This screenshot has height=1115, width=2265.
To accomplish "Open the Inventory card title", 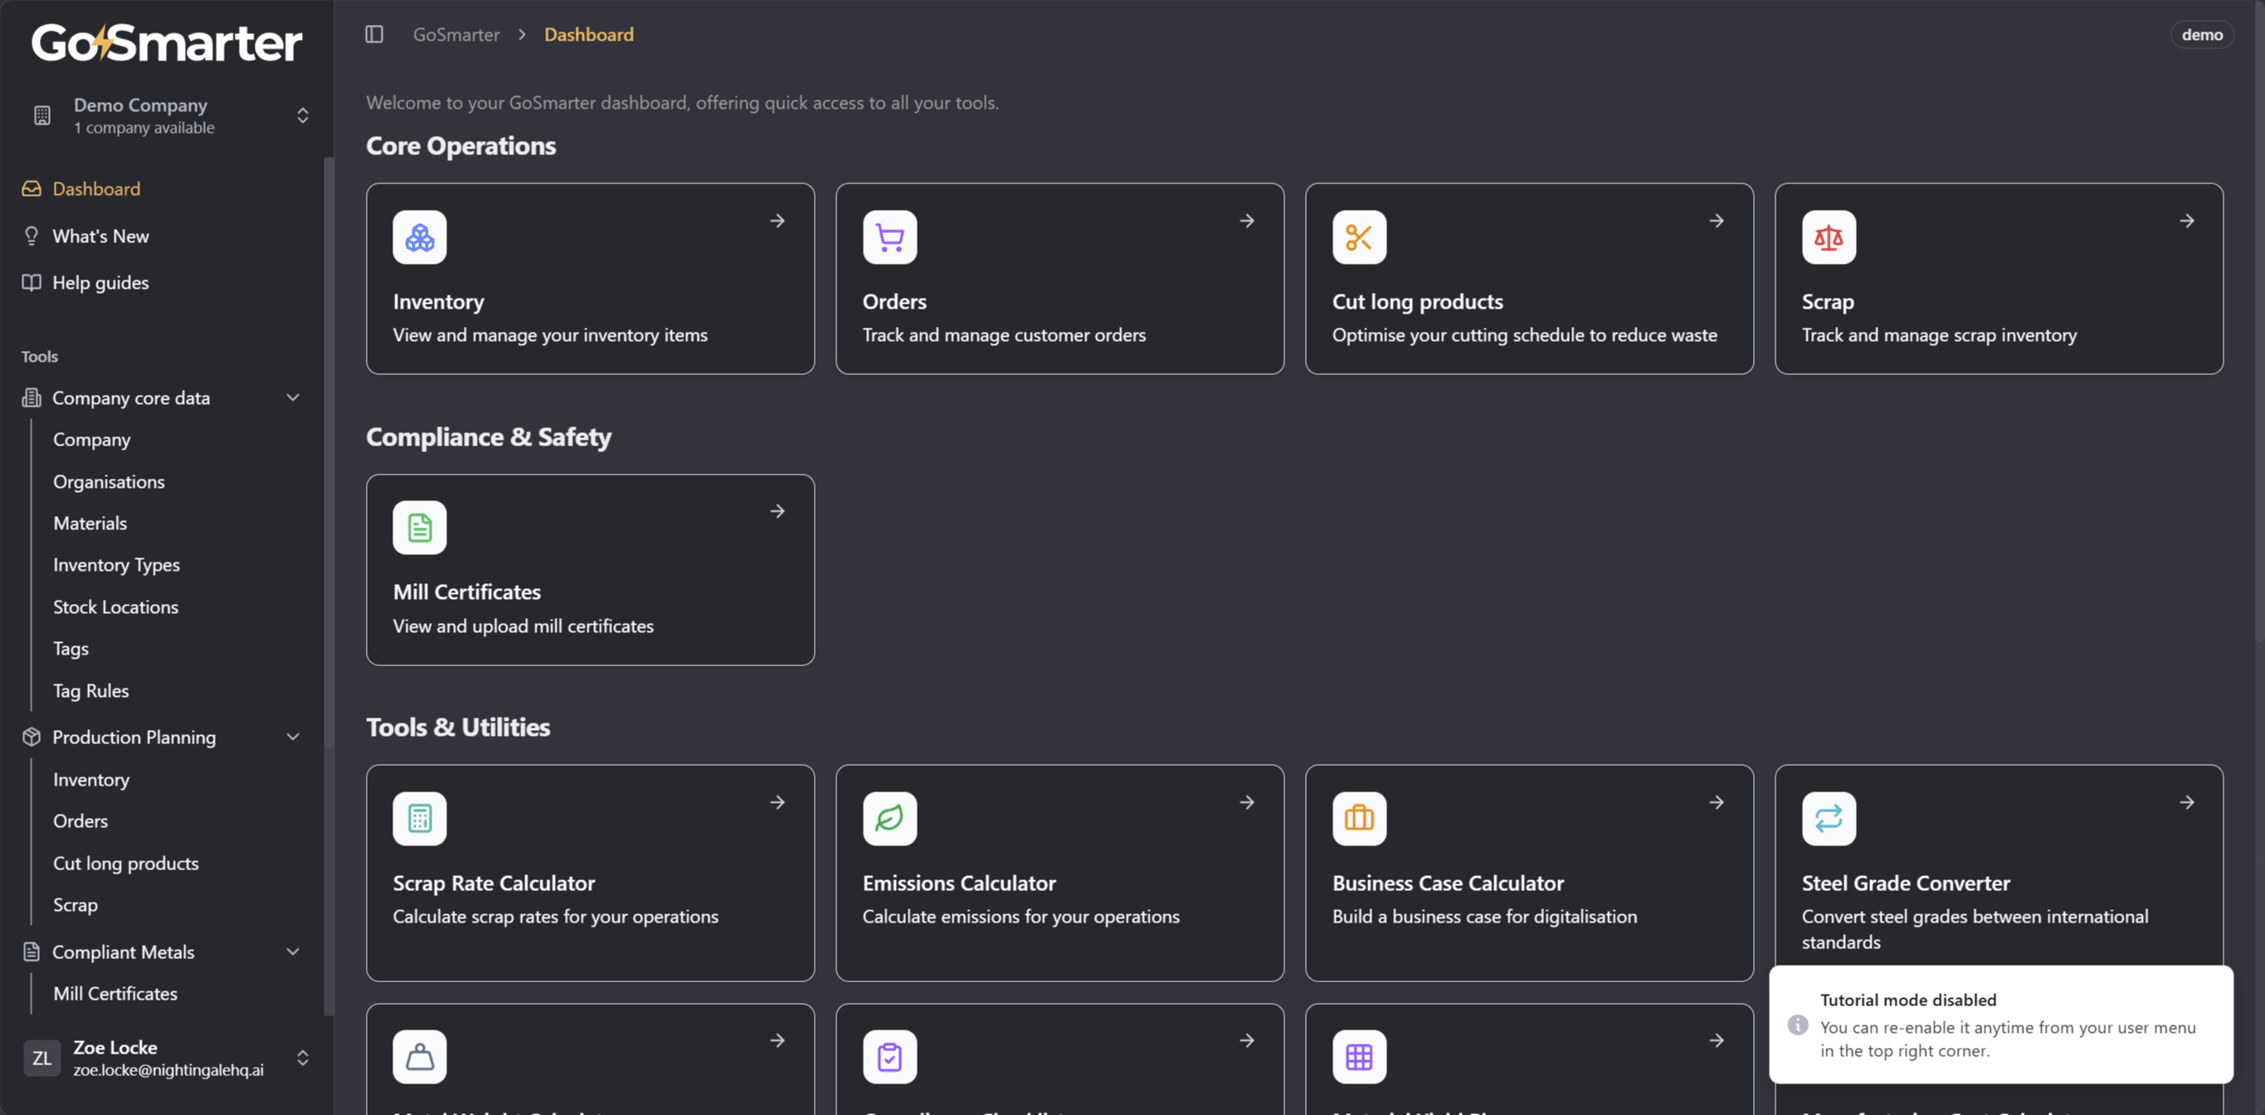I will pyautogui.click(x=438, y=302).
